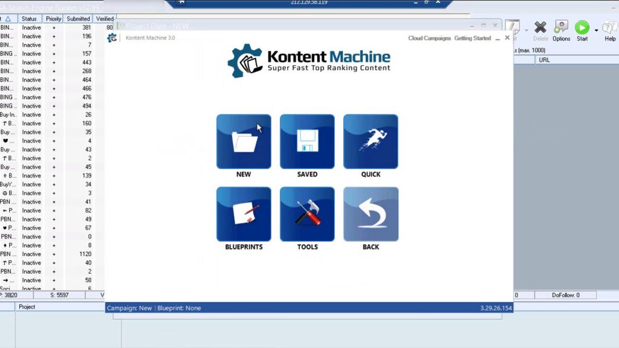Image resolution: width=619 pixels, height=348 pixels.
Task: Select the project row with 157 submitted
Action: (52, 54)
